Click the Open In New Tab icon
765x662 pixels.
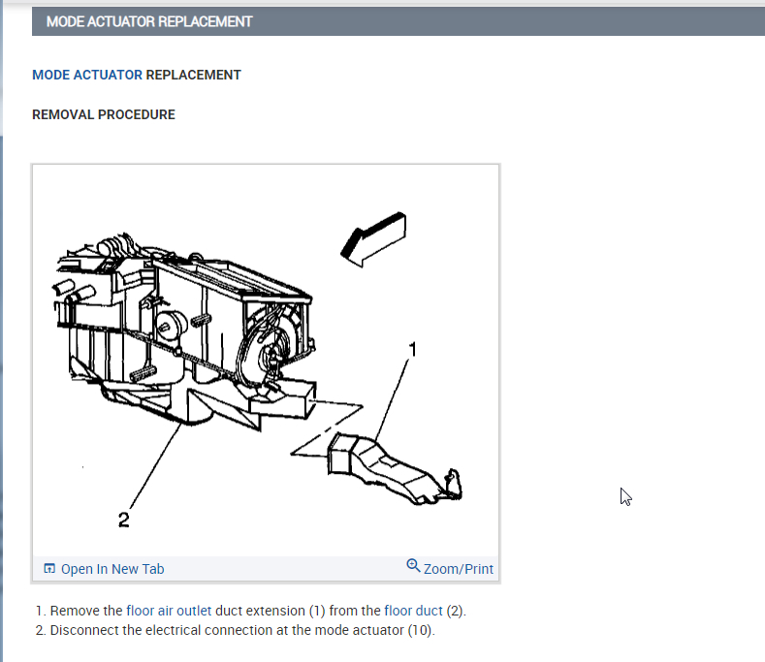pos(49,568)
